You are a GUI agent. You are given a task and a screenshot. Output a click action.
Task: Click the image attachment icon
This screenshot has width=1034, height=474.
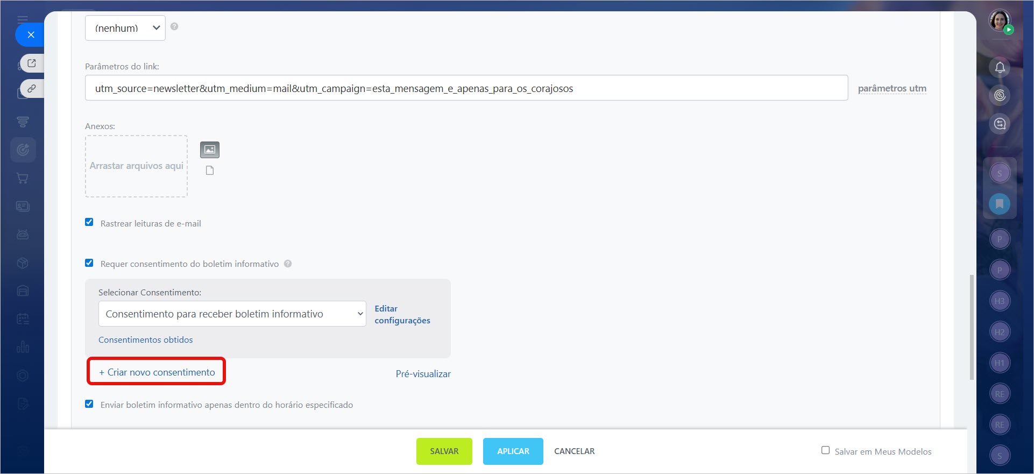click(209, 150)
